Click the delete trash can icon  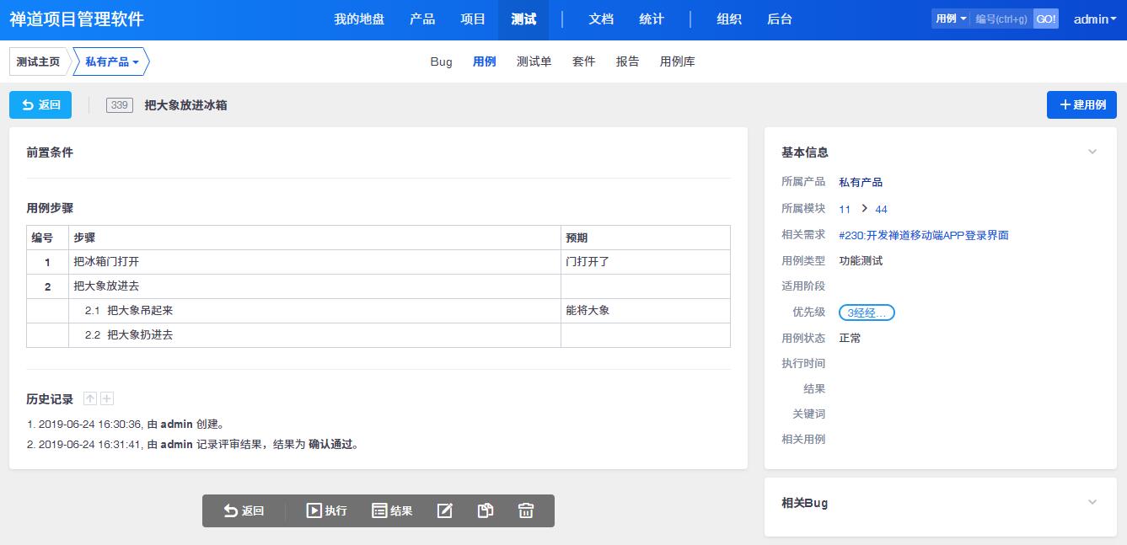point(526,510)
